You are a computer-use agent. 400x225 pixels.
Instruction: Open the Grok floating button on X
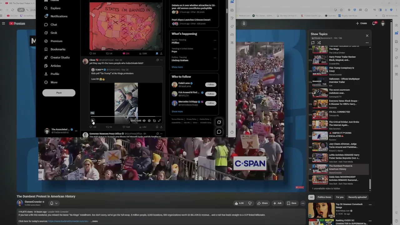point(219,122)
